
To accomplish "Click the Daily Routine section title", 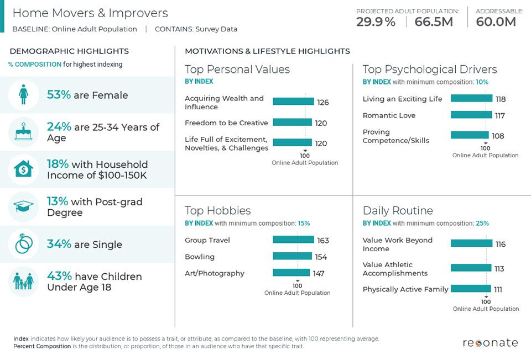I will tap(398, 211).
